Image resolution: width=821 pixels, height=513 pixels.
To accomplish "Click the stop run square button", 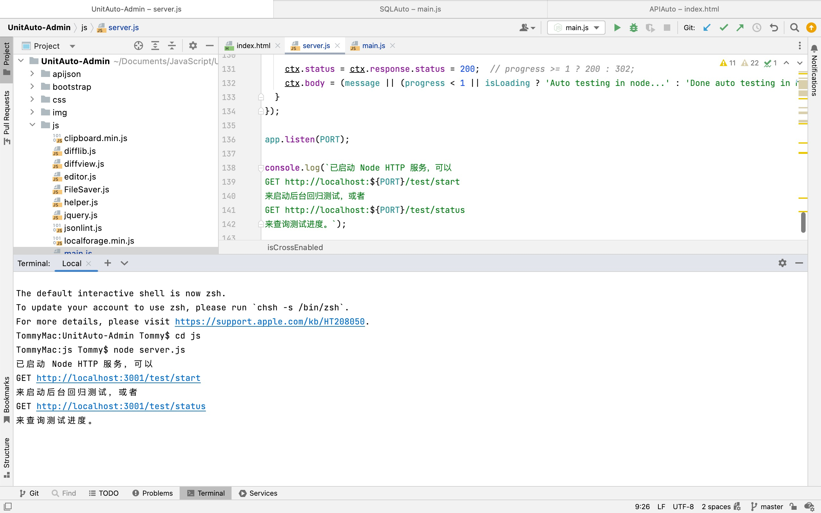I will click(x=667, y=28).
